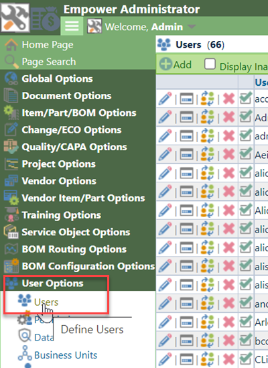Click swap-users icon for user 'Alic'
268x368 pixels.
coord(208,210)
